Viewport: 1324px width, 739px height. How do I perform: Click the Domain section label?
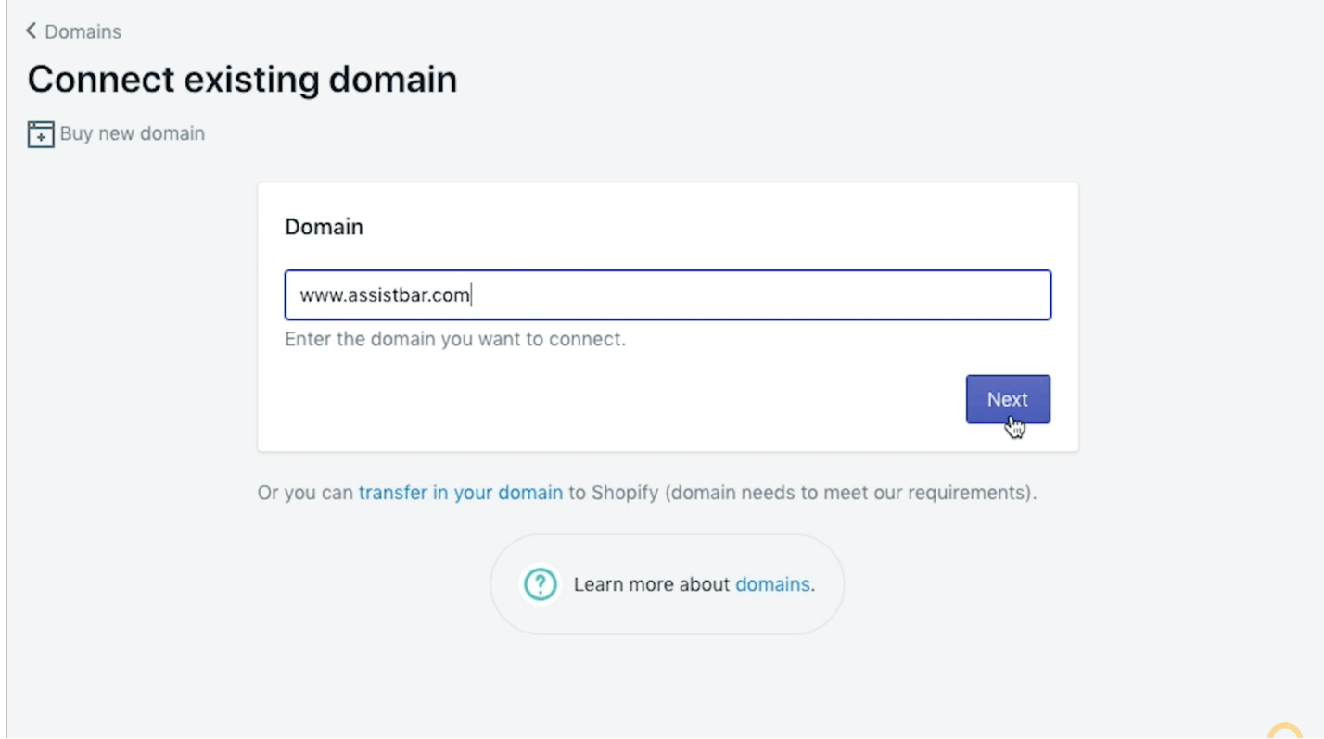point(323,226)
